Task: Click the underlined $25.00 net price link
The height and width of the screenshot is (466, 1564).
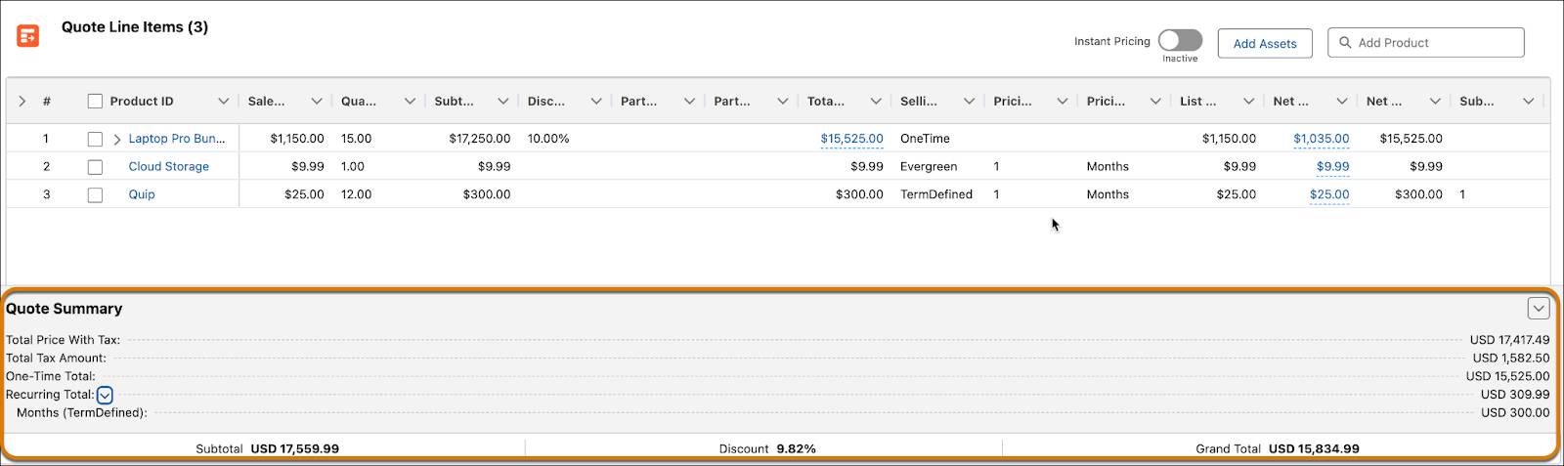Action: point(1329,194)
